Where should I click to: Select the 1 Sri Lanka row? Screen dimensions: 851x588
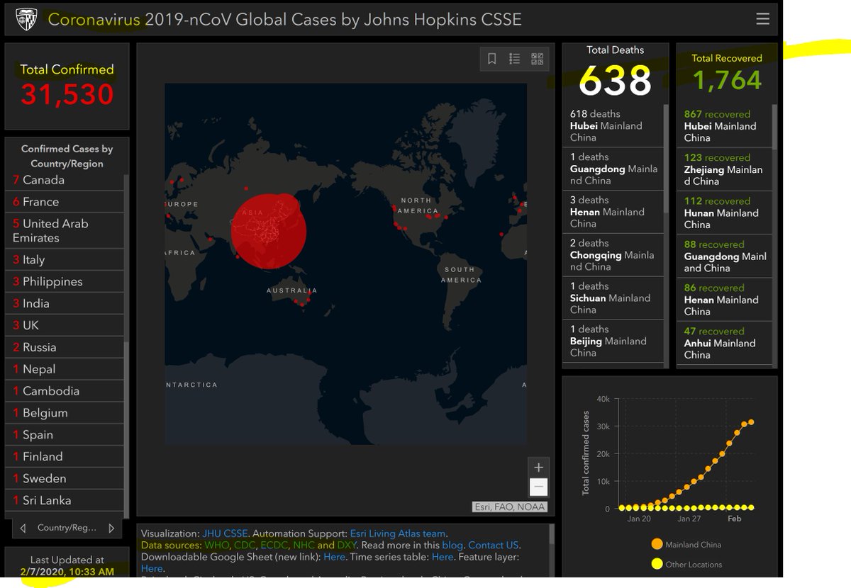click(x=65, y=501)
